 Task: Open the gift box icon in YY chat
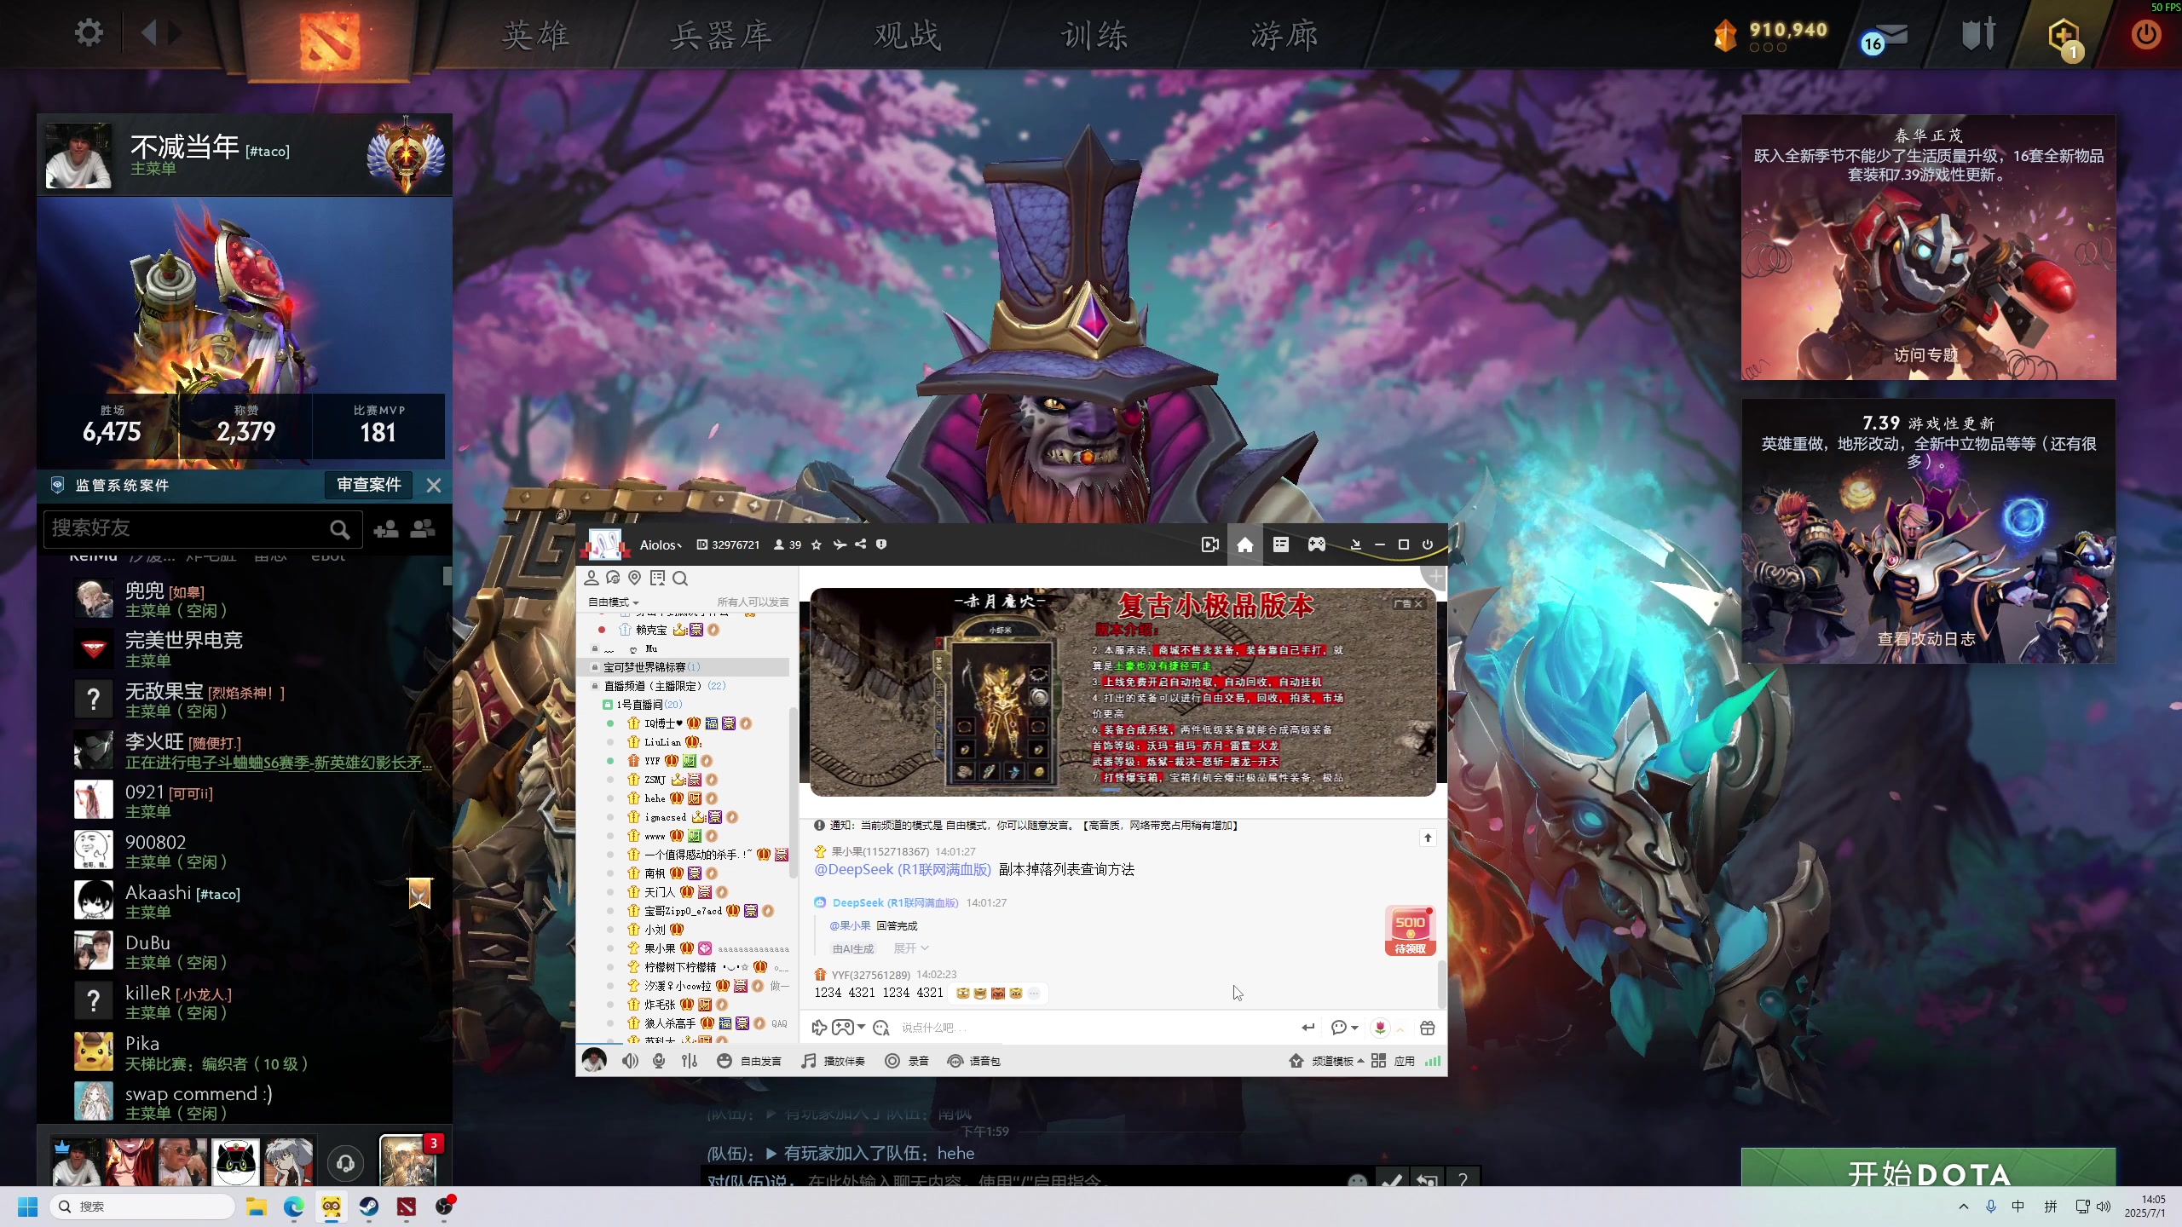click(x=1428, y=1028)
